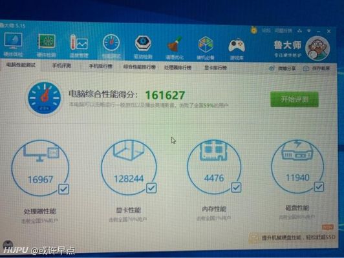Switch to 处理器排行榜 tab
Screen dimensions: 344x258
point(178,67)
